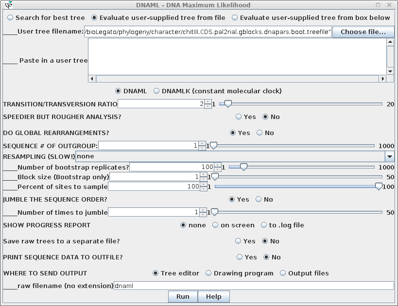Enable speedier but rougher analysis Yes
Image resolution: width=398 pixels, height=306 pixels.
(238, 117)
